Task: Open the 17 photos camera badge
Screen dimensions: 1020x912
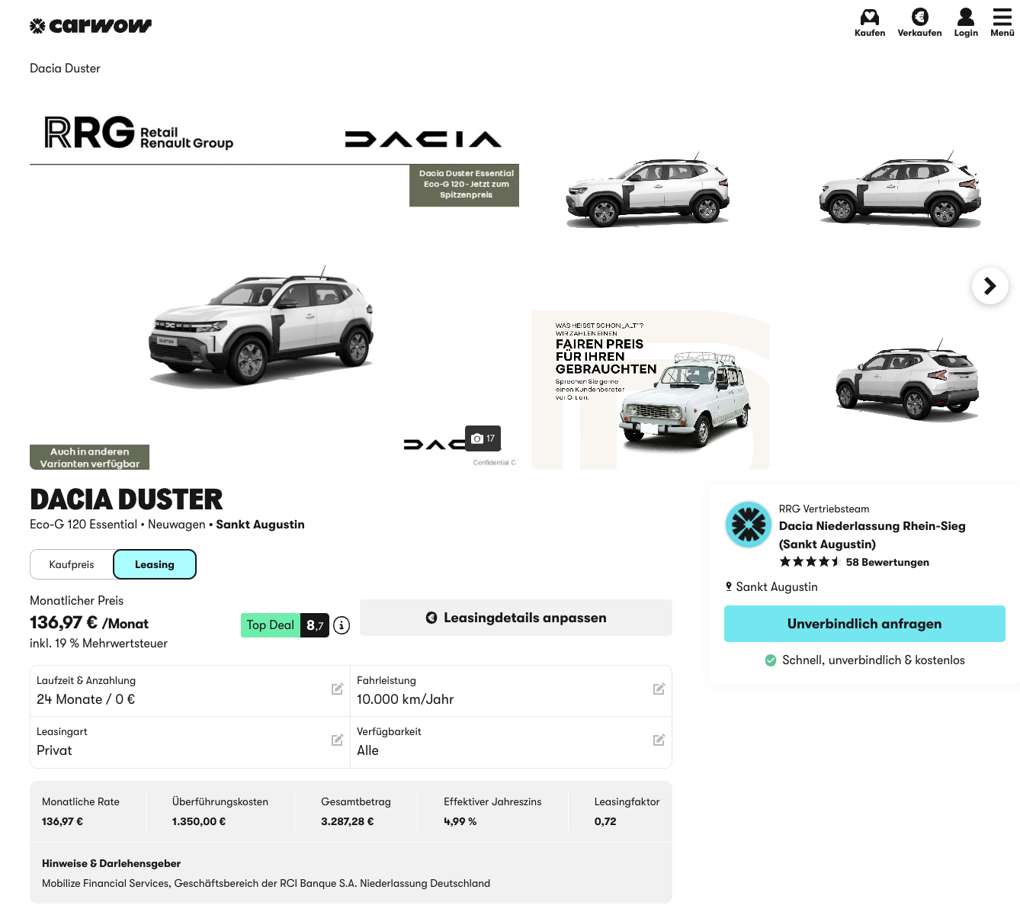Action: click(483, 438)
